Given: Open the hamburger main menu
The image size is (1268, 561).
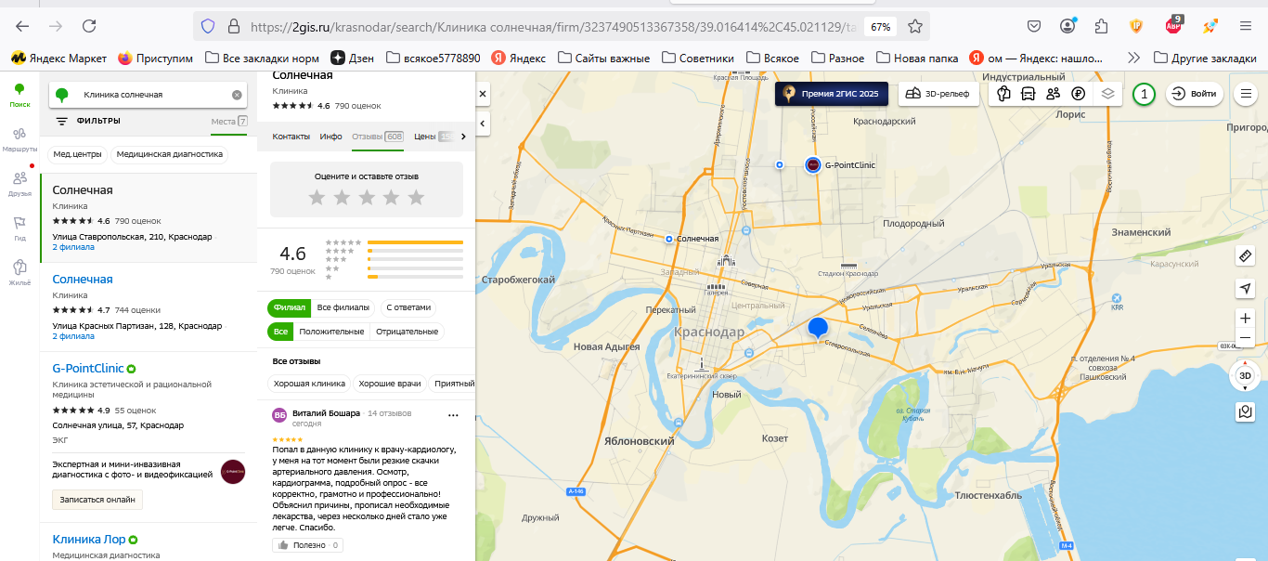Looking at the screenshot, I should [x=1246, y=94].
